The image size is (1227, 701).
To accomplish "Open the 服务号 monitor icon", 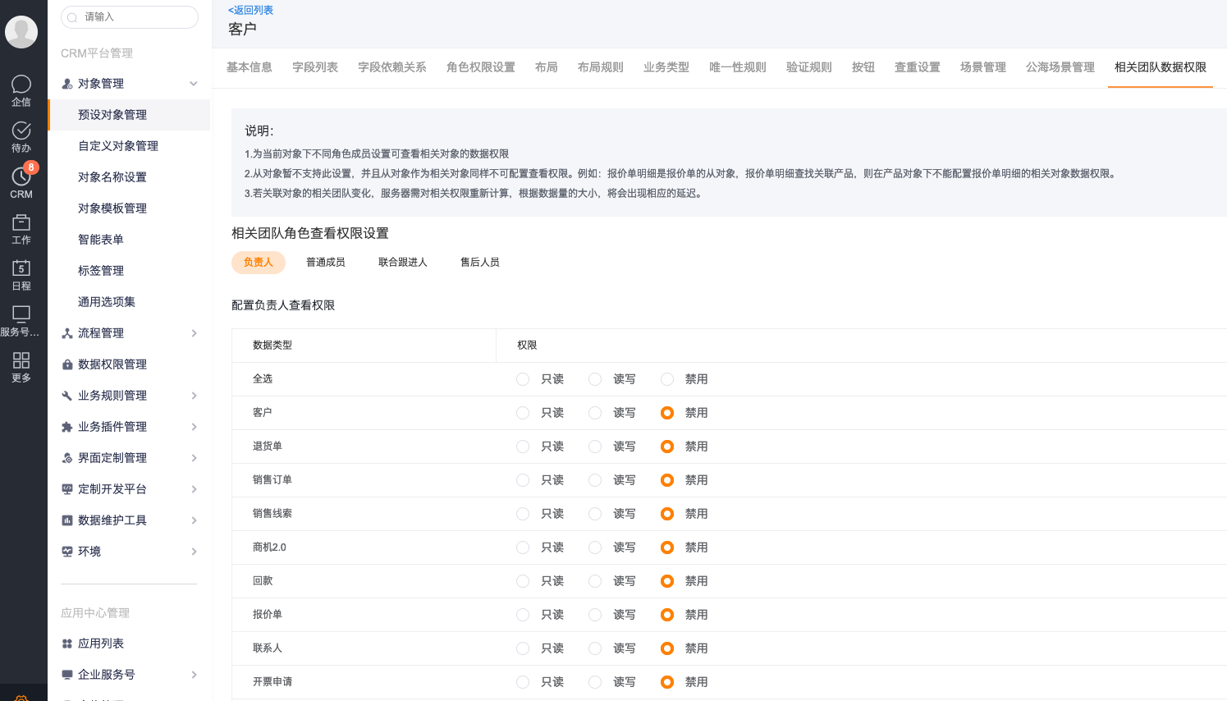I will (x=21, y=314).
